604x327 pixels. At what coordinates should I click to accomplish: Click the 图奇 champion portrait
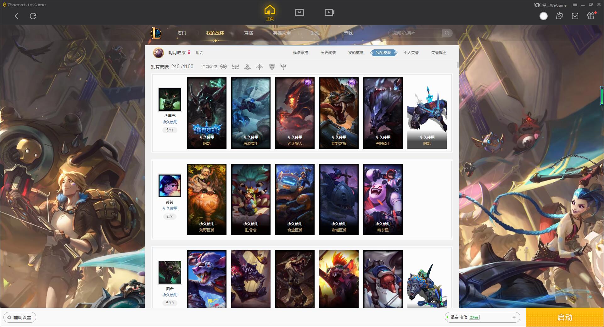pyautogui.click(x=170, y=272)
